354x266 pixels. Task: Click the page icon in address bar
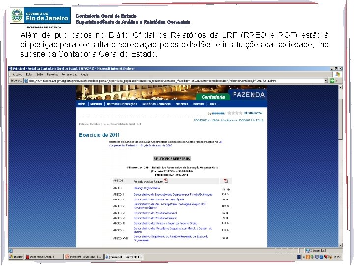pos(26,81)
